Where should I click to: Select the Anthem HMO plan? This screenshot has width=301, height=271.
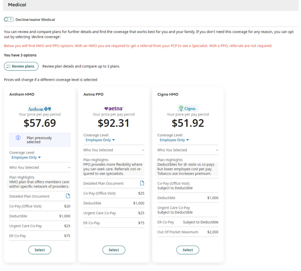[x=40, y=250]
